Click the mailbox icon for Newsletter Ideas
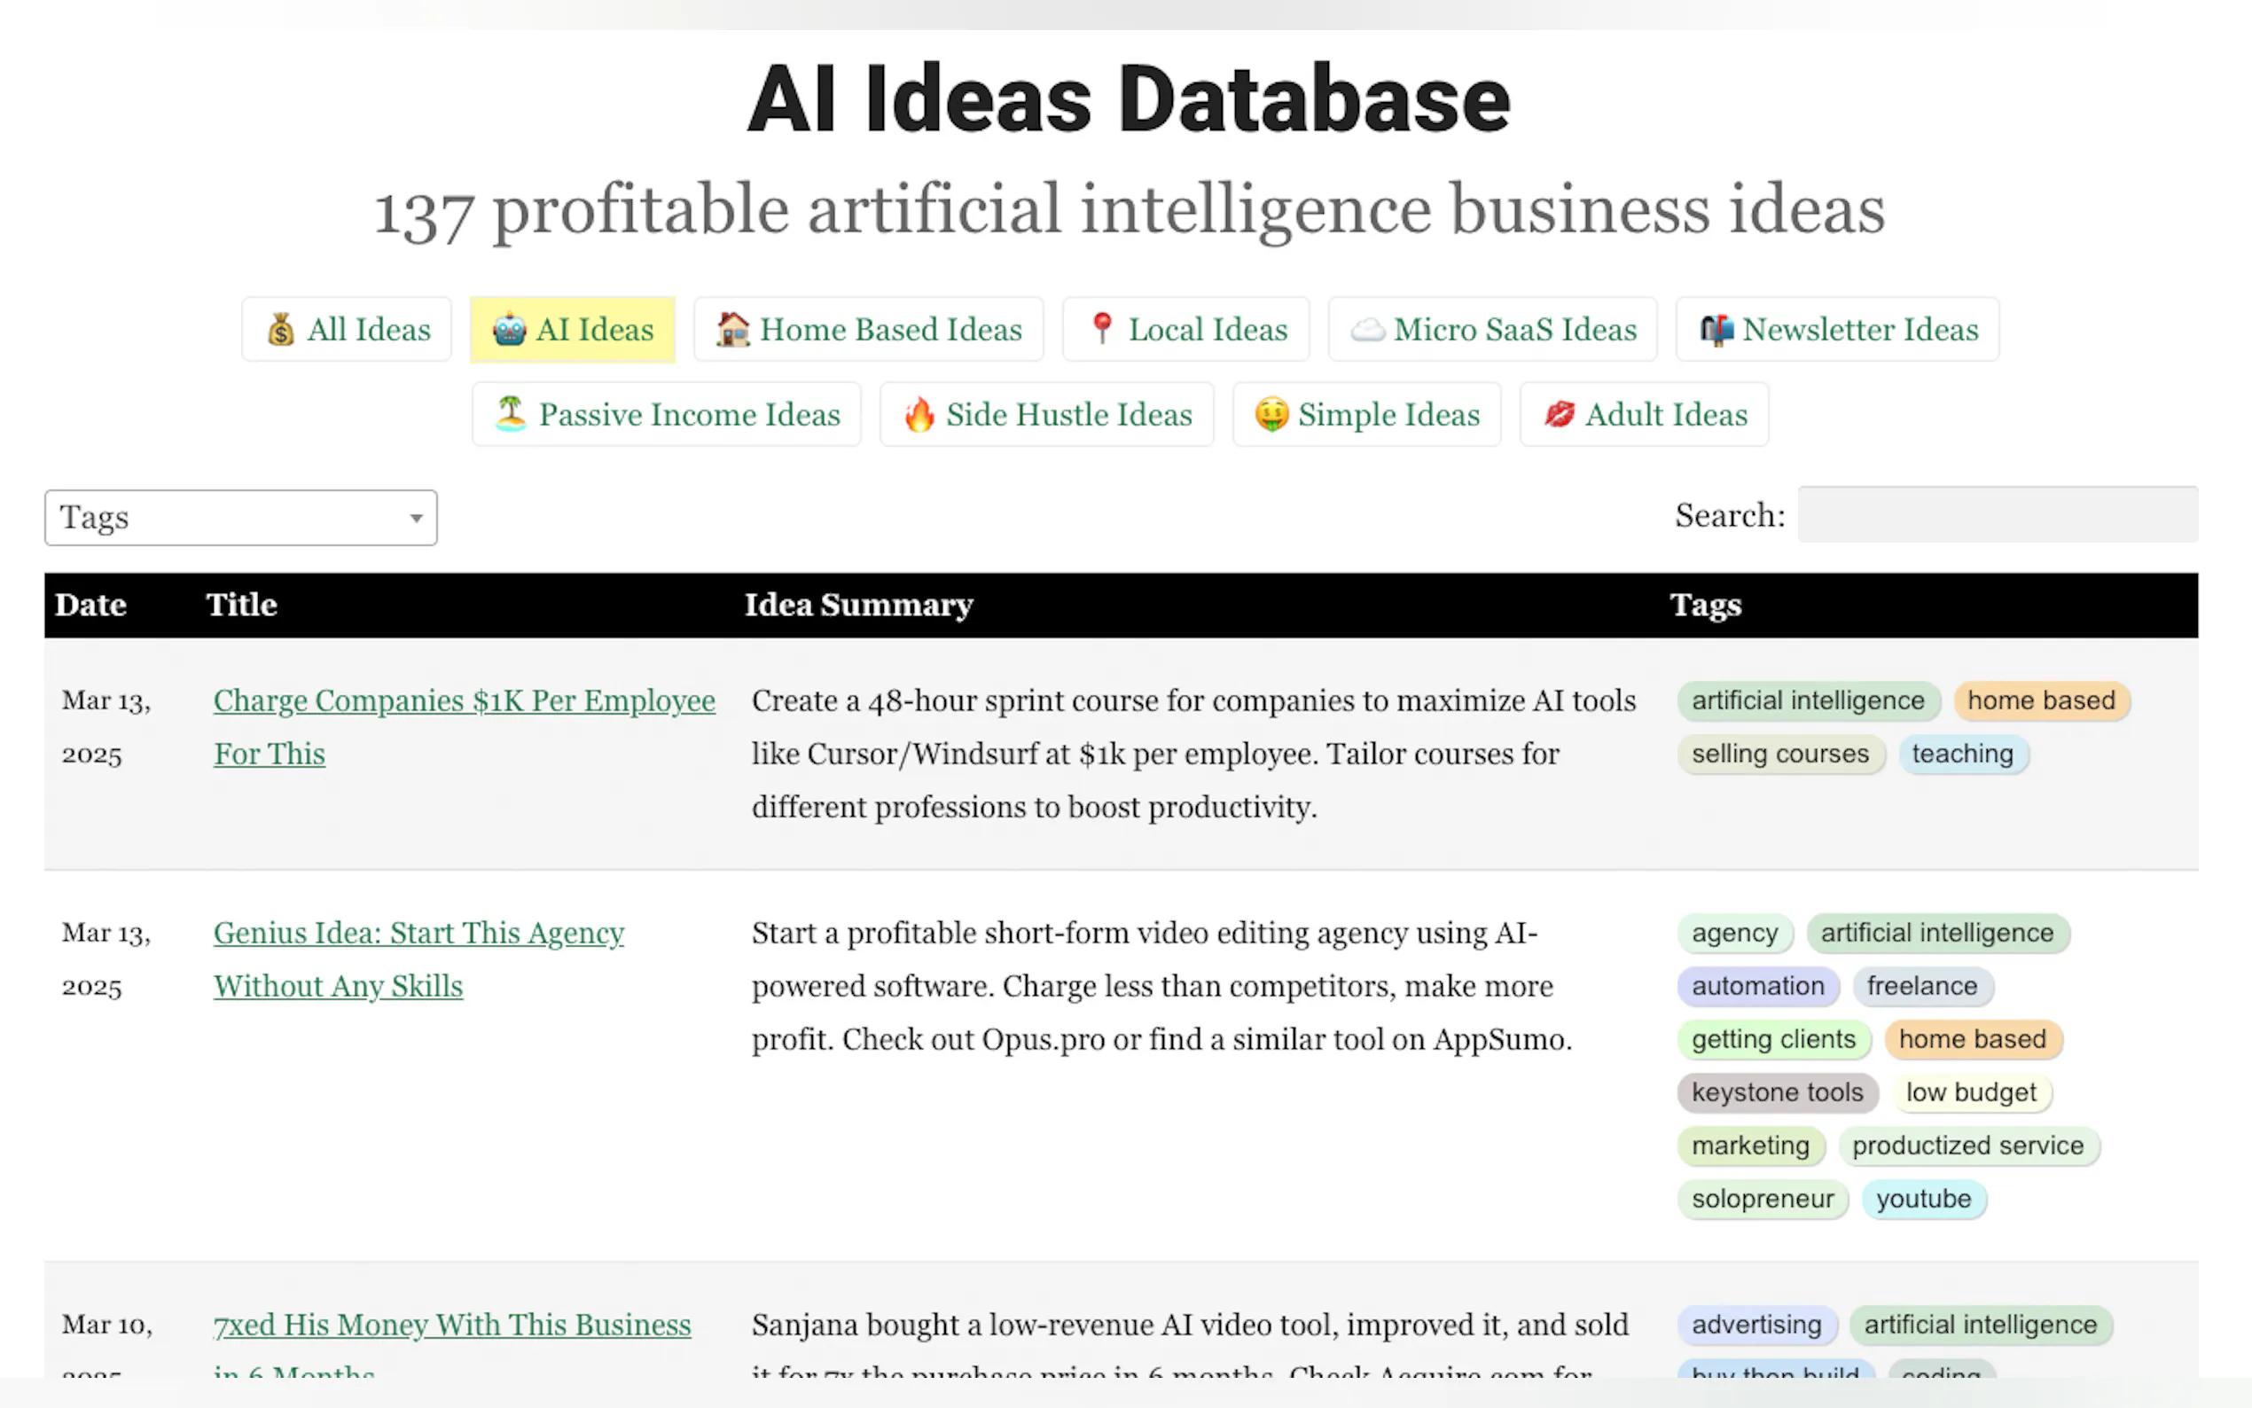Viewport: 2252px width, 1408px height. point(1716,330)
